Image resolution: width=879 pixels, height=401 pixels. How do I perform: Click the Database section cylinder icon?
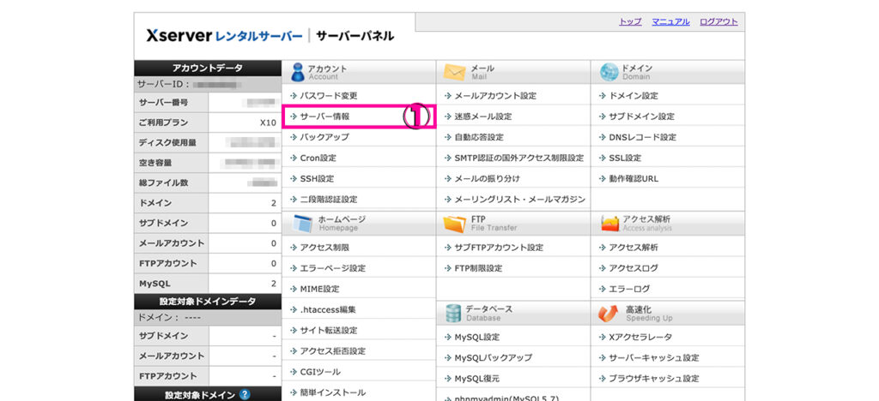pyautogui.click(x=453, y=314)
